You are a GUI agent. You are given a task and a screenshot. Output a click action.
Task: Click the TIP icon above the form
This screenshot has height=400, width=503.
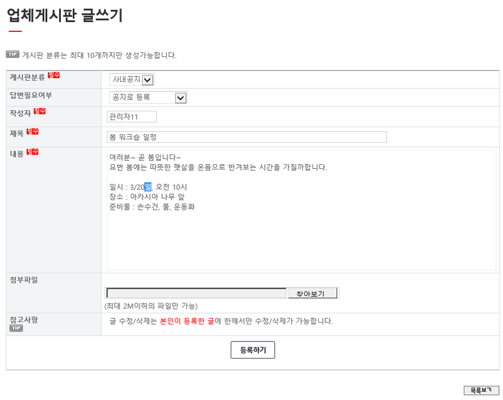coord(13,55)
